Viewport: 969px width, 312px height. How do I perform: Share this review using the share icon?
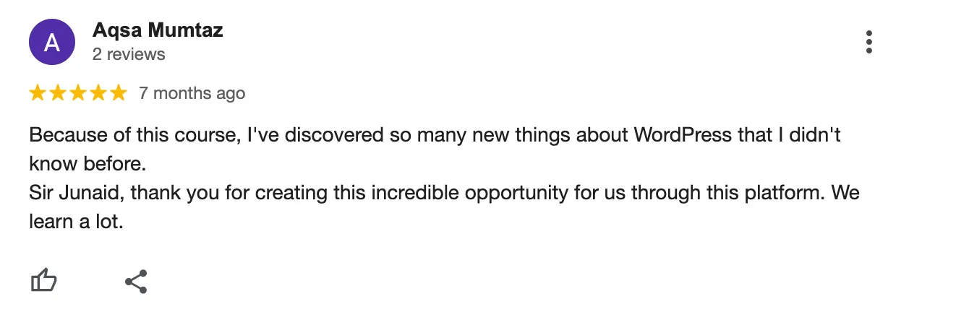click(x=136, y=281)
